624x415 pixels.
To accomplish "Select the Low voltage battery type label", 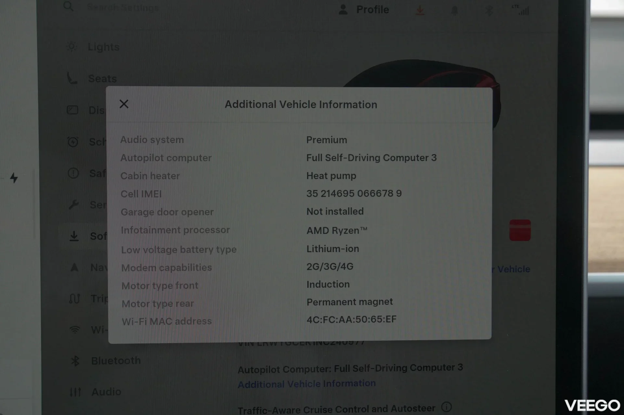I will click(x=179, y=250).
